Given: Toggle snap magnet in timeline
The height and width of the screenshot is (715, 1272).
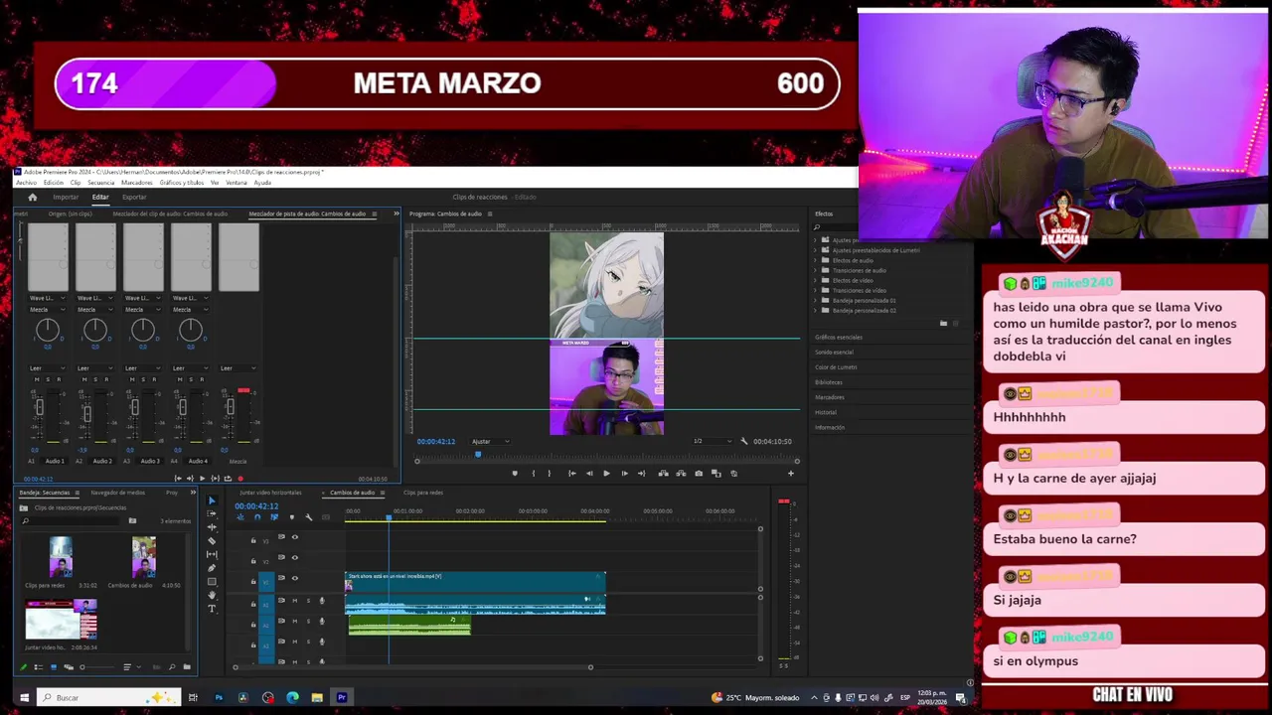Looking at the screenshot, I should coord(257,517).
